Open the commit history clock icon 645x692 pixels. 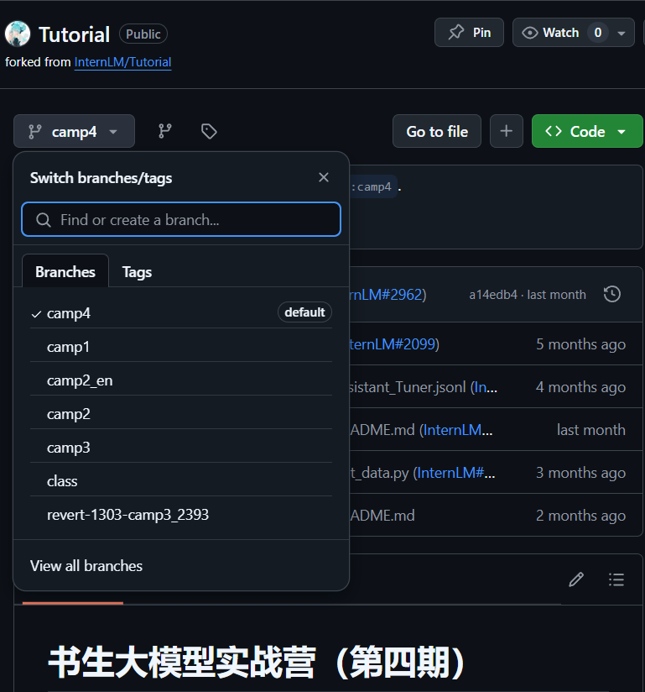(612, 295)
